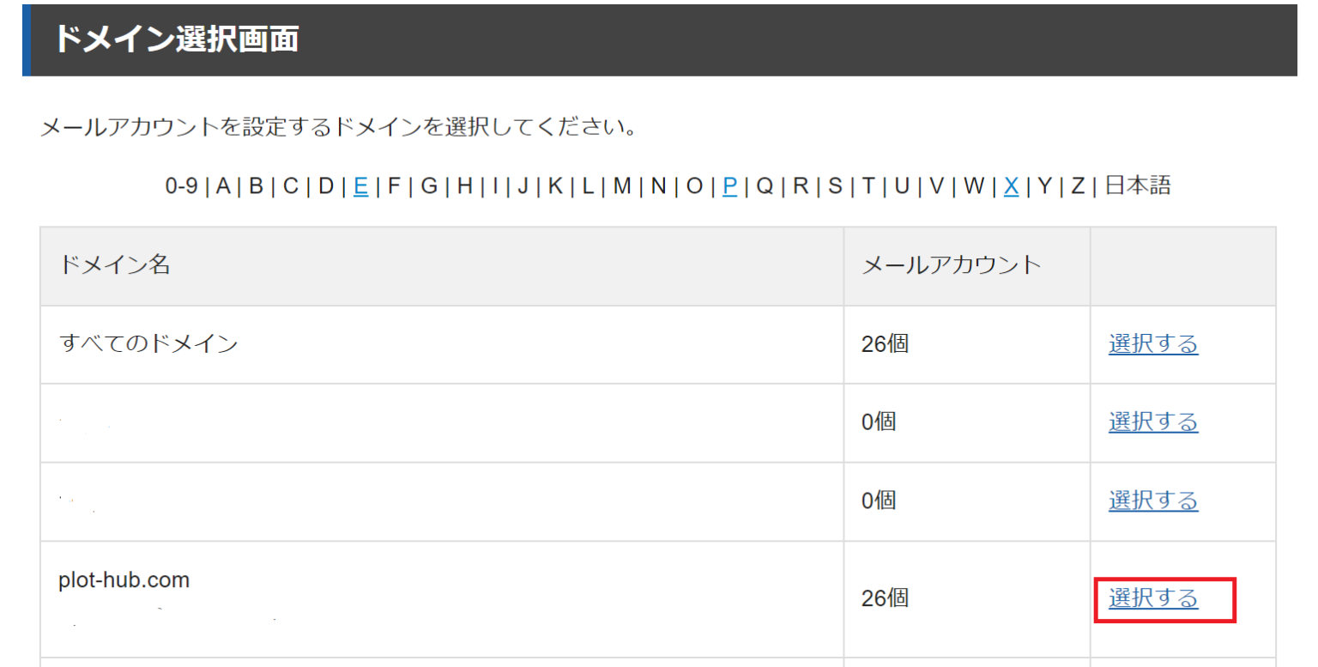Click the 日本語 filter option

pos(1138,185)
